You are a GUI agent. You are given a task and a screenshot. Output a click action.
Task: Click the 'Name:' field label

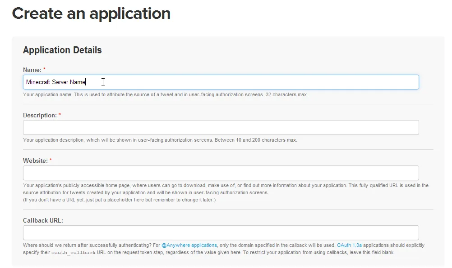(x=32, y=70)
